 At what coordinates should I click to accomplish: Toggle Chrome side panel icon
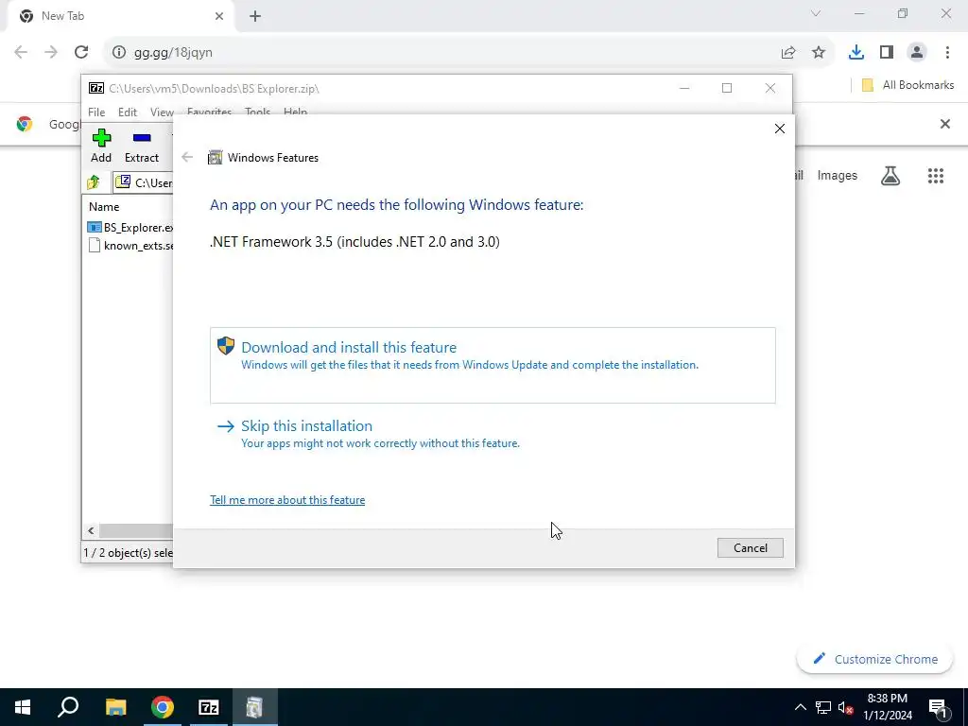pyautogui.click(x=887, y=53)
